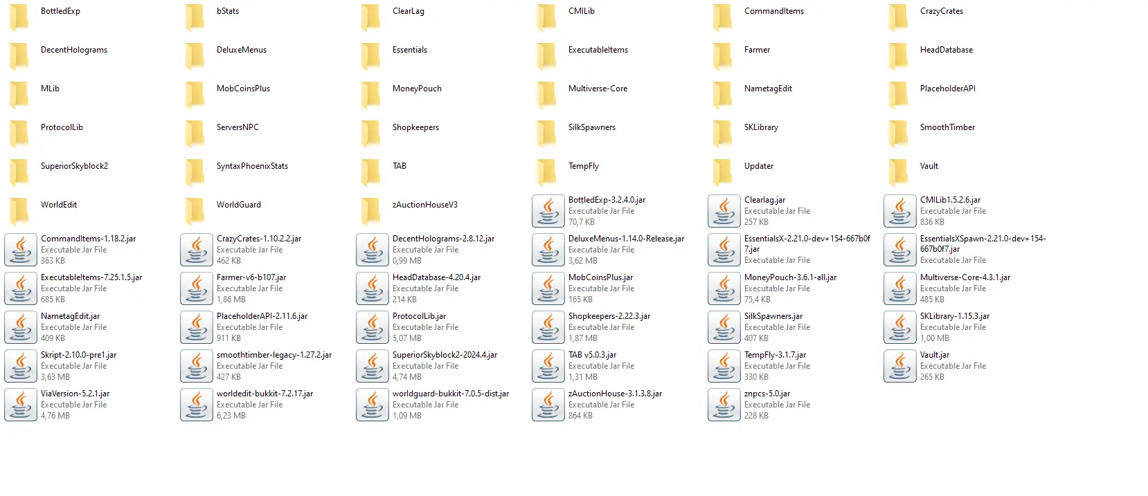This screenshot has height=496, width=1148.
Task: Click Multiverse-Core-4.3.1.jar file name
Action: pos(965,277)
